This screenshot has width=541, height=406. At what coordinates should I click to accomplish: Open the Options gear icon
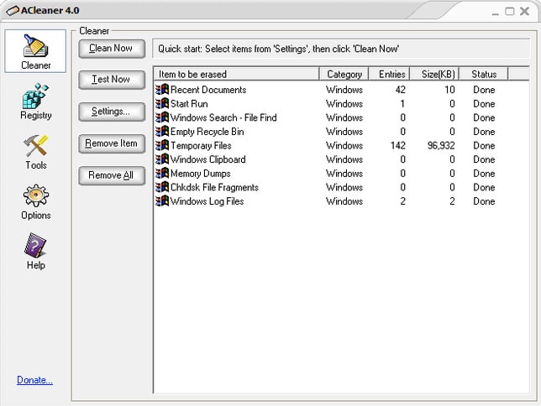pyautogui.click(x=35, y=195)
